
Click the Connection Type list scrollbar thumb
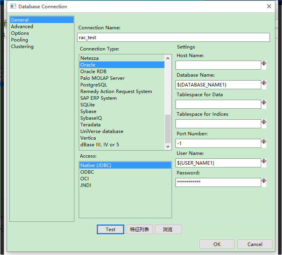pyautogui.click(x=168, y=129)
